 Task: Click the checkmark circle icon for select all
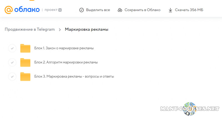click(x=81, y=10)
